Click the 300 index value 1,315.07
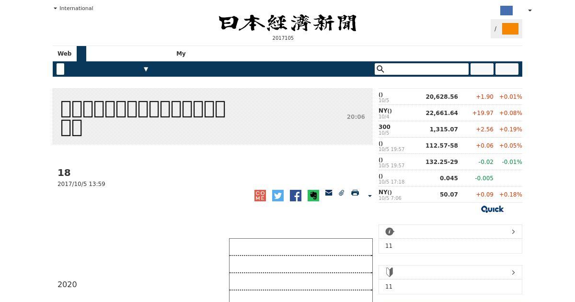This screenshot has width=575, height=302. [x=444, y=129]
